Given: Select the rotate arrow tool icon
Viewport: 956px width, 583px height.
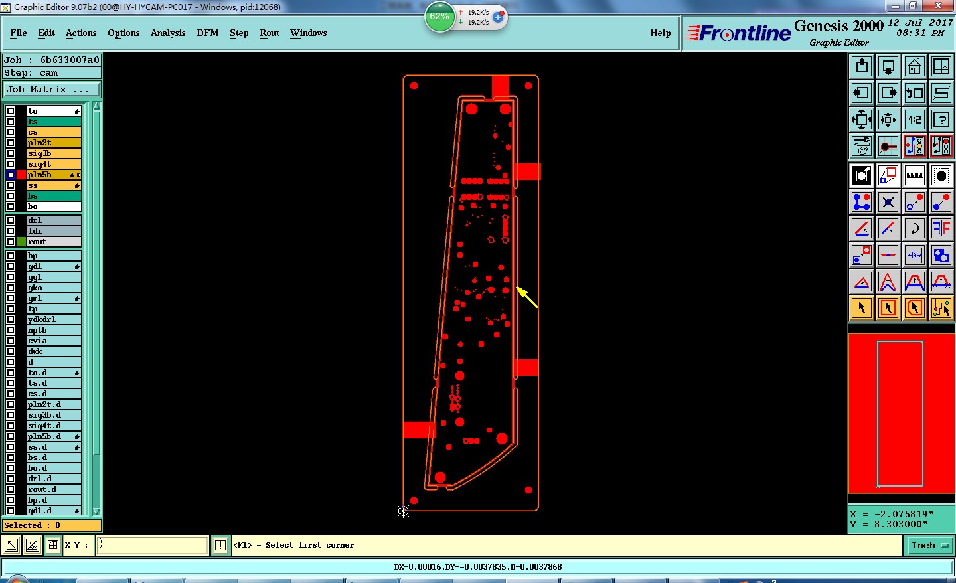Looking at the screenshot, I should (x=915, y=228).
